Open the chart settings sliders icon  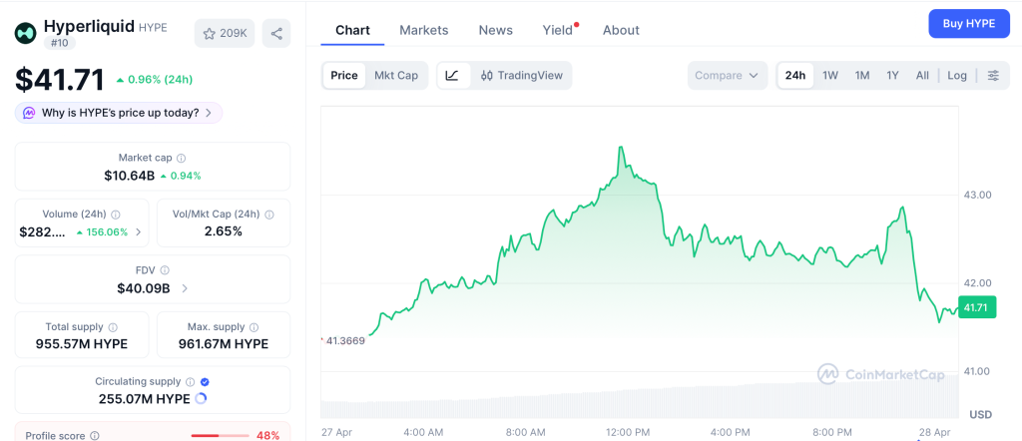(992, 76)
